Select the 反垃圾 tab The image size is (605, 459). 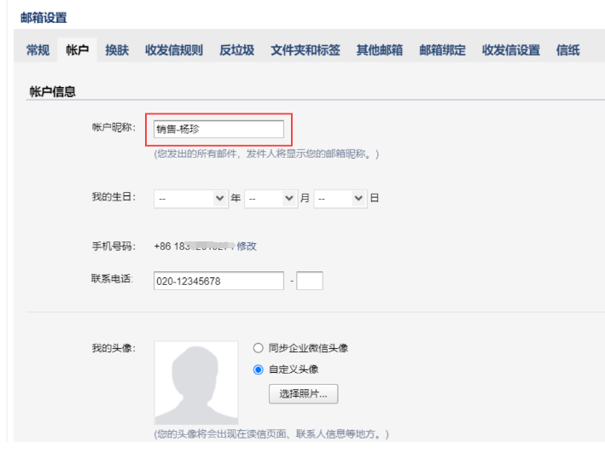click(x=236, y=50)
